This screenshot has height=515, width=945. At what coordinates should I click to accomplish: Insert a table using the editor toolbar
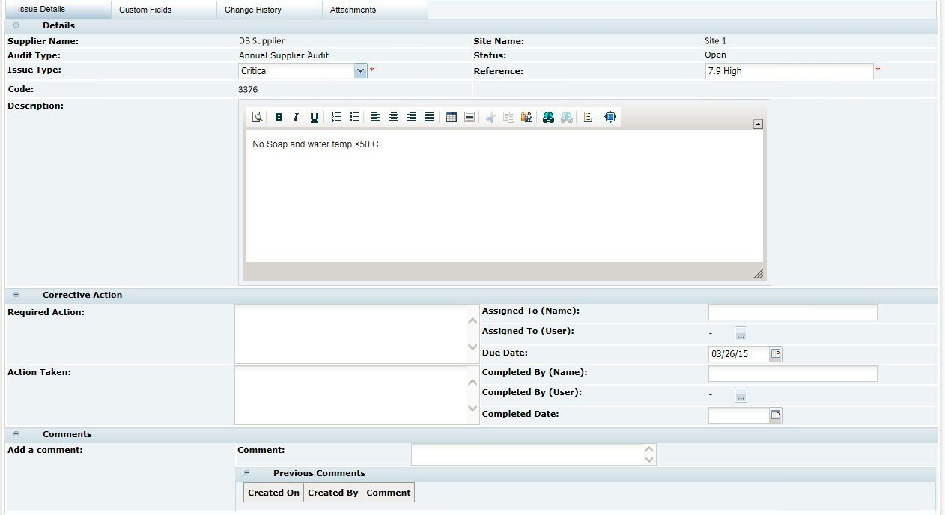[451, 117]
